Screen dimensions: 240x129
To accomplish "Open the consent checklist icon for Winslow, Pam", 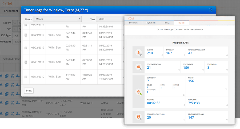I will [7, 103].
